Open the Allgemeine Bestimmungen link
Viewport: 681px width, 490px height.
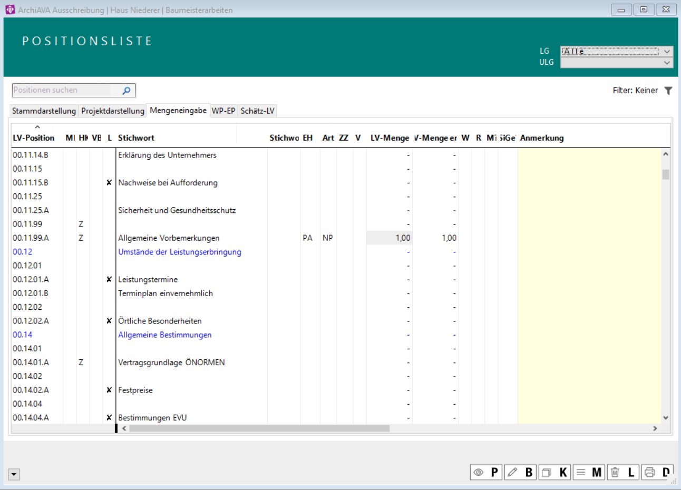(165, 335)
